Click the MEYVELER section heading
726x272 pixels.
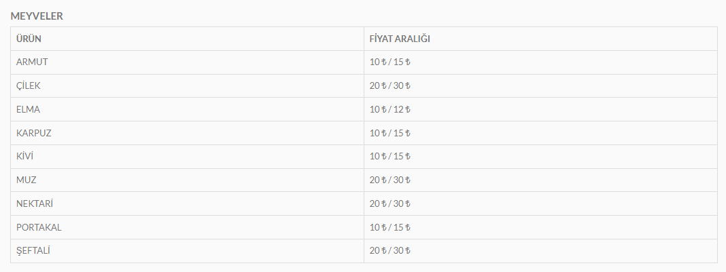[x=37, y=16]
